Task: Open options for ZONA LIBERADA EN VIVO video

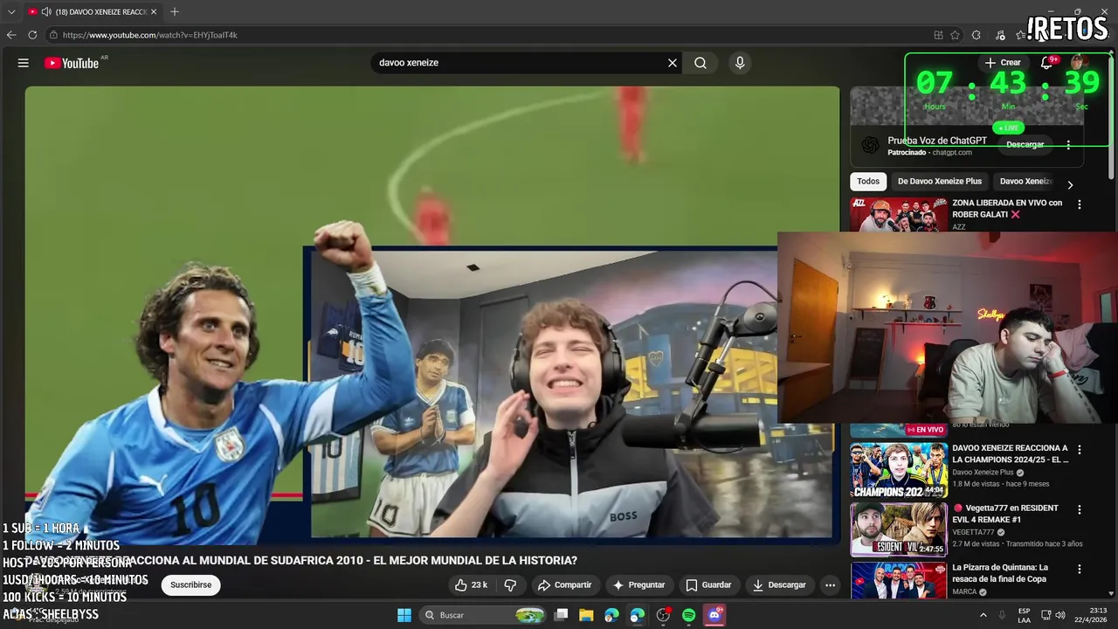Action: point(1080,204)
